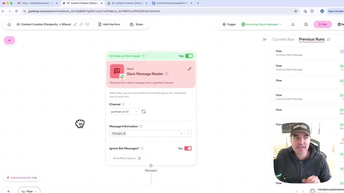Switch to Current Run tab
The height and width of the screenshot is (193, 344).
tap(283, 39)
